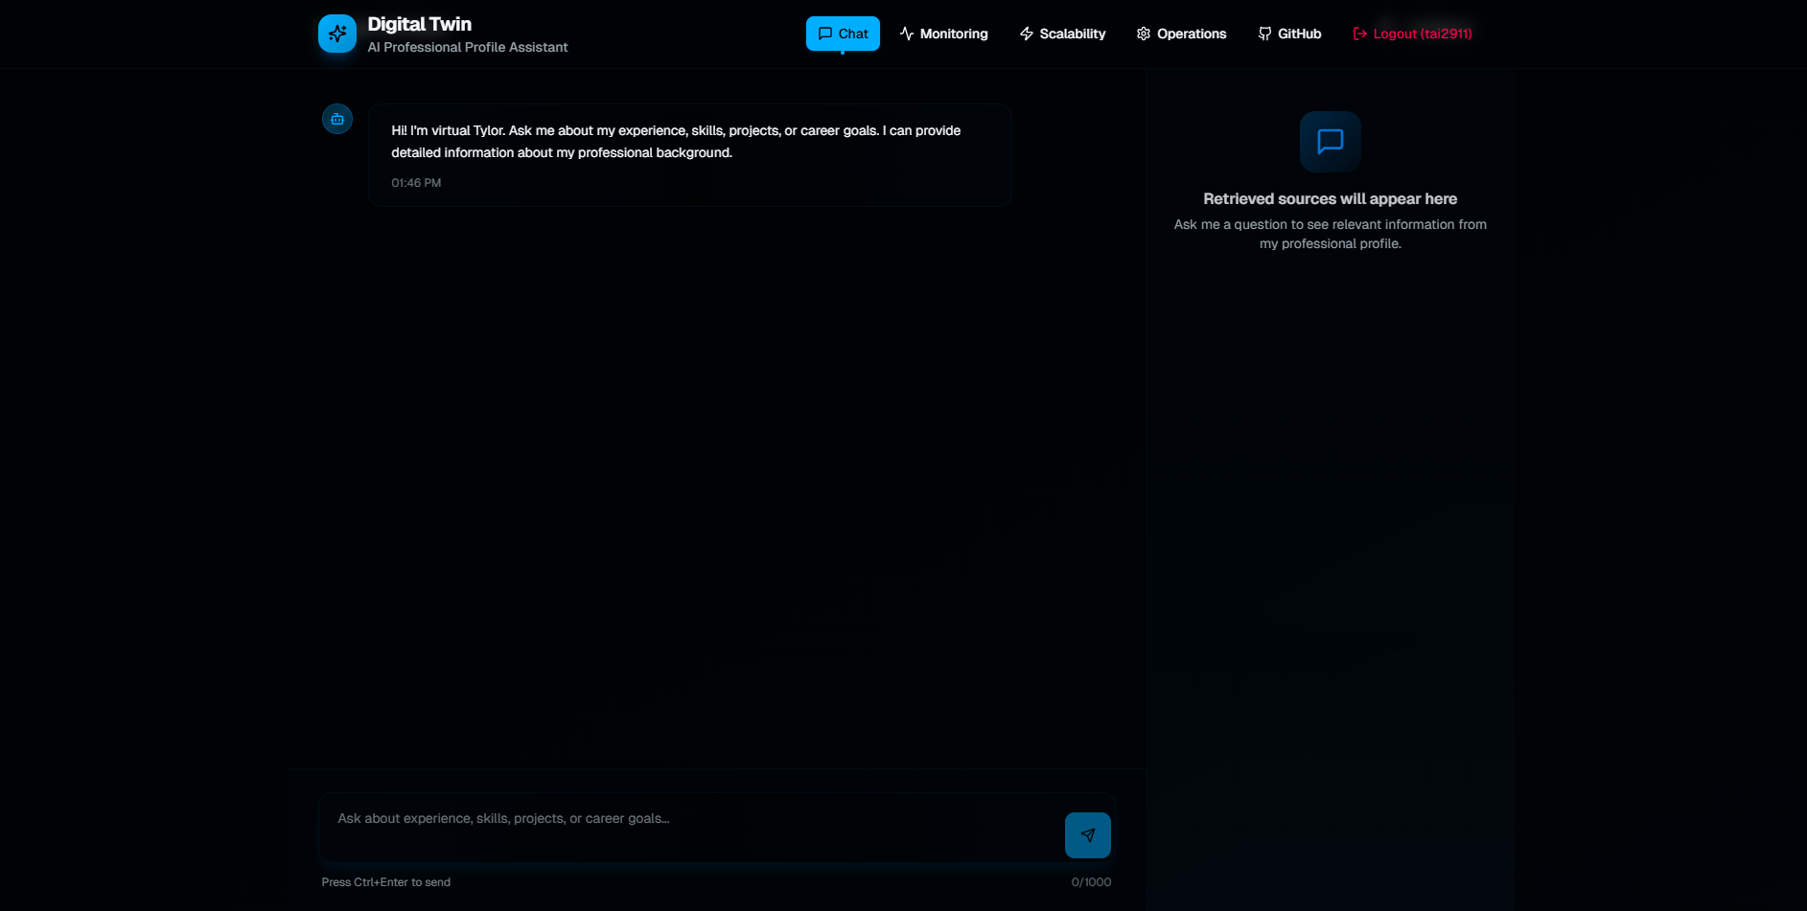Click the Operations gear icon

tap(1142, 33)
